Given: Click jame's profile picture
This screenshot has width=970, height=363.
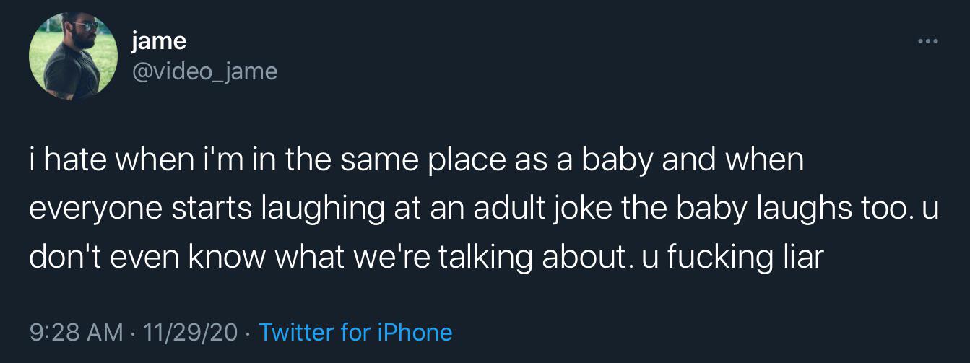Looking at the screenshot, I should (73, 56).
